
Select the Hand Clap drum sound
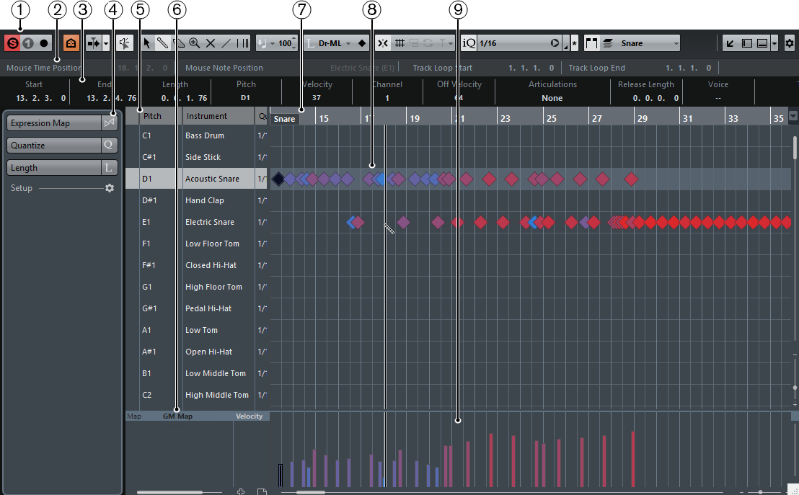205,200
